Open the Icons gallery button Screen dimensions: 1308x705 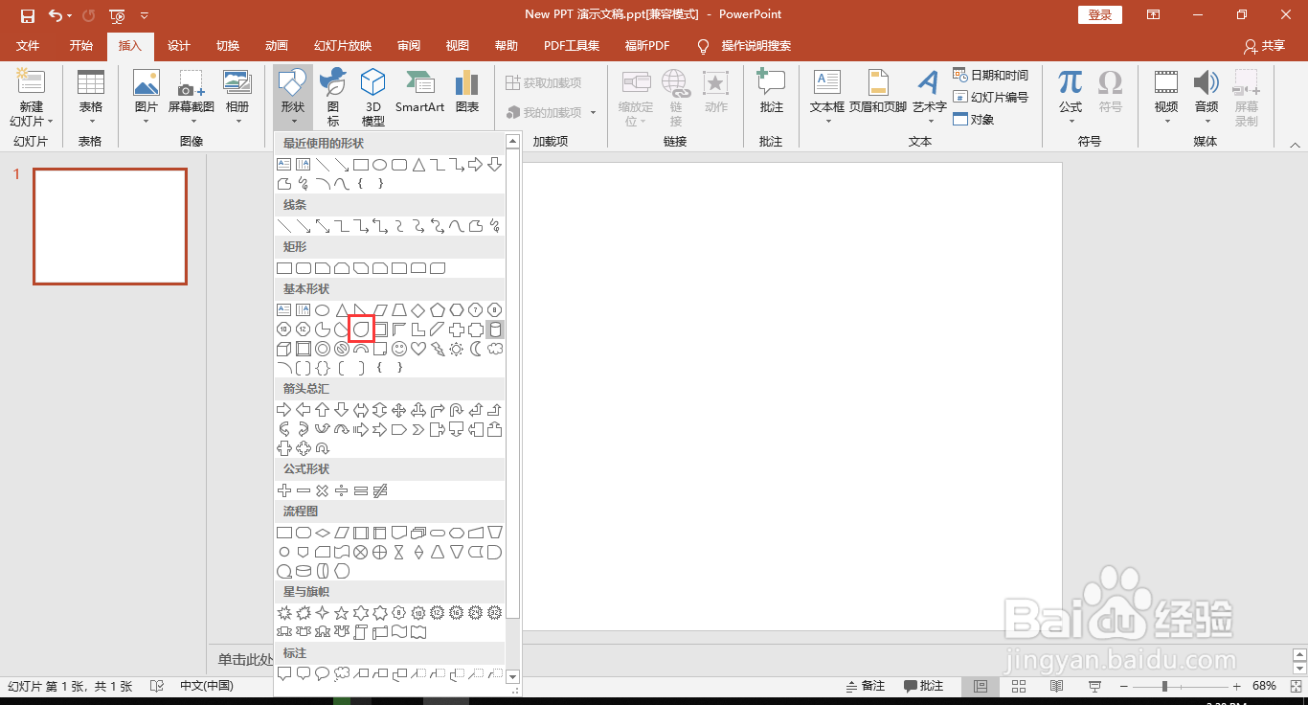(x=332, y=97)
